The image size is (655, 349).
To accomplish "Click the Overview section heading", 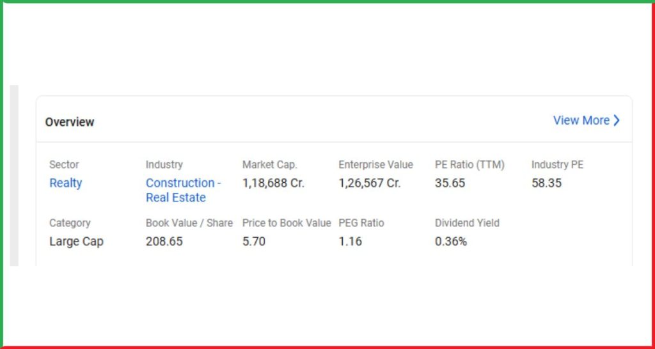I will point(70,122).
